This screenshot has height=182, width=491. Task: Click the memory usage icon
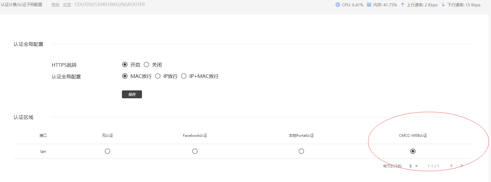tap(369, 5)
